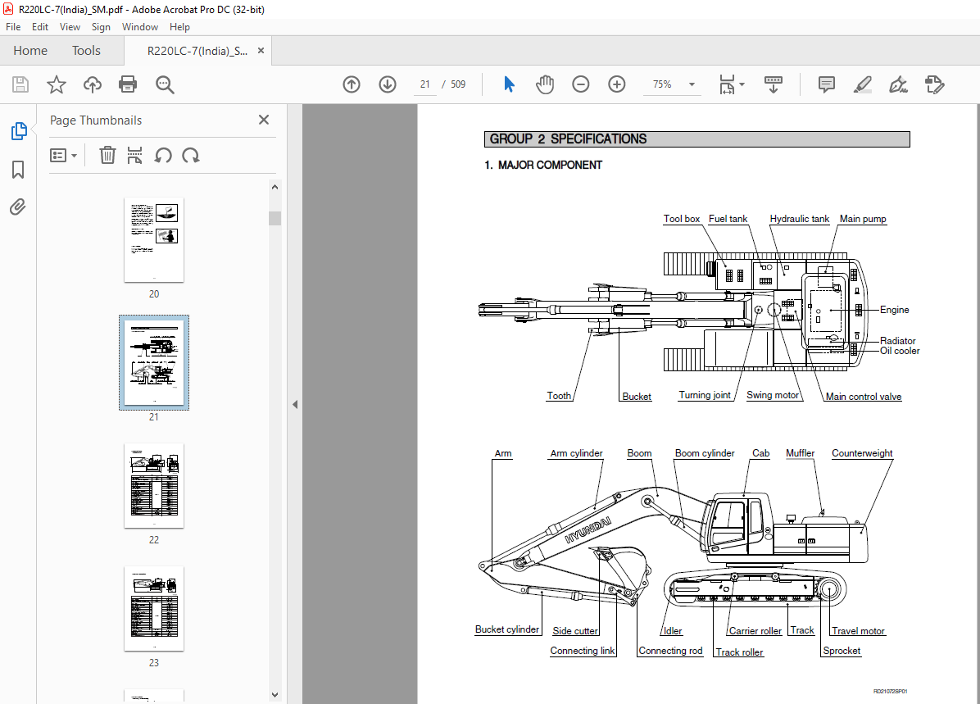980x704 pixels.
Task: Collapse the navigation pane arrow
Action: [x=295, y=405]
